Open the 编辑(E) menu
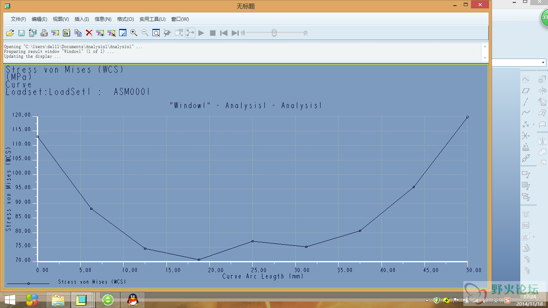This screenshot has width=548, height=308. point(39,19)
